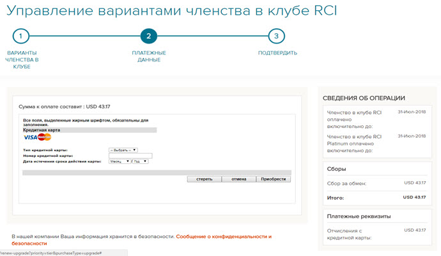The width and height of the screenshot is (441, 256).
Task: Click step 3 circle icon
Action: click(x=277, y=36)
